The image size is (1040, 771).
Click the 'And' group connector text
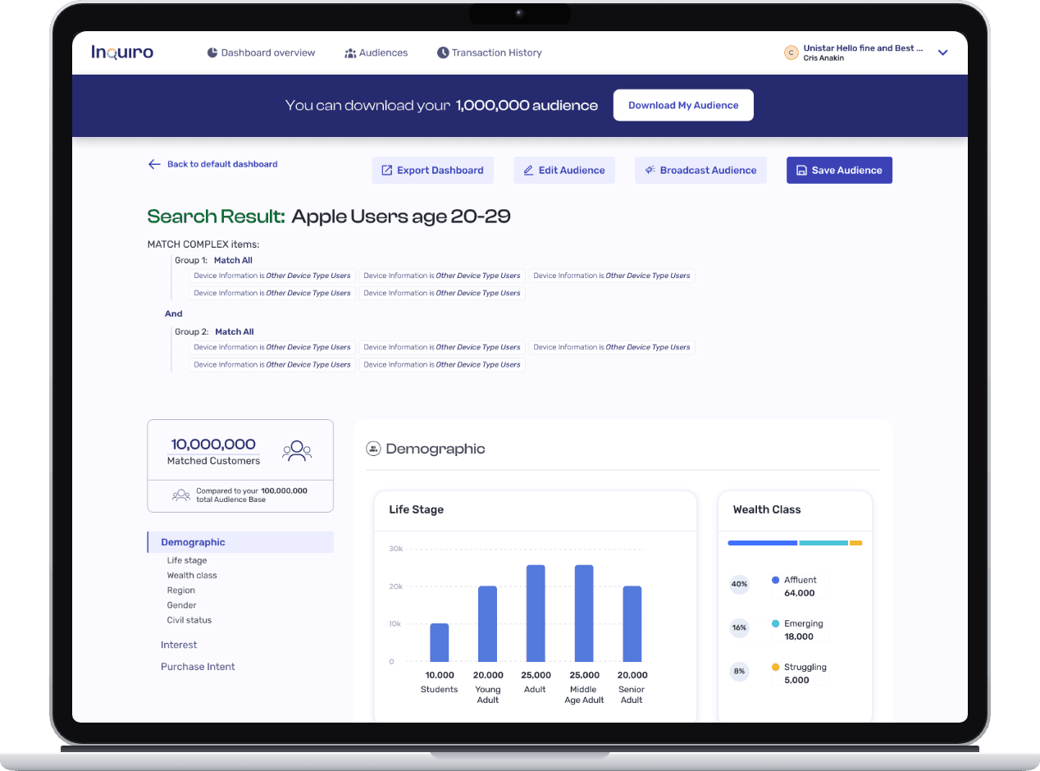coord(174,313)
